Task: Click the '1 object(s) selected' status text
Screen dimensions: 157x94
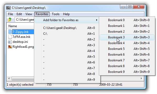Action: (x=20, y=85)
